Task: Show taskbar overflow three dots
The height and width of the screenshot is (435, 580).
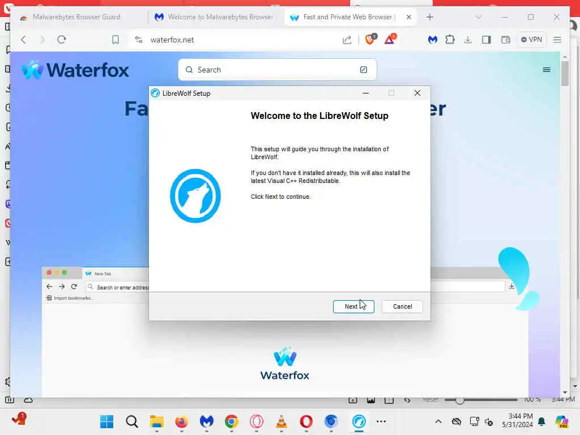Action: 381,421
